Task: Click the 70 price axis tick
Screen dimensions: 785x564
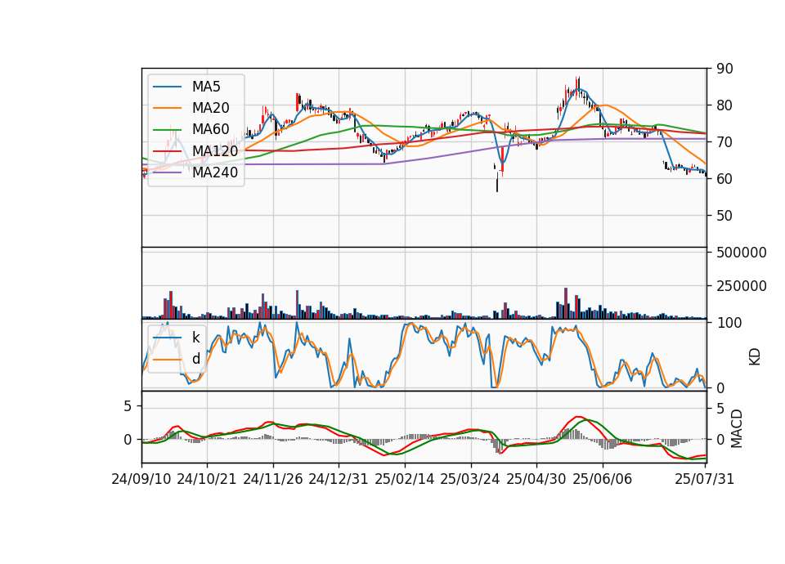Action: click(x=724, y=142)
